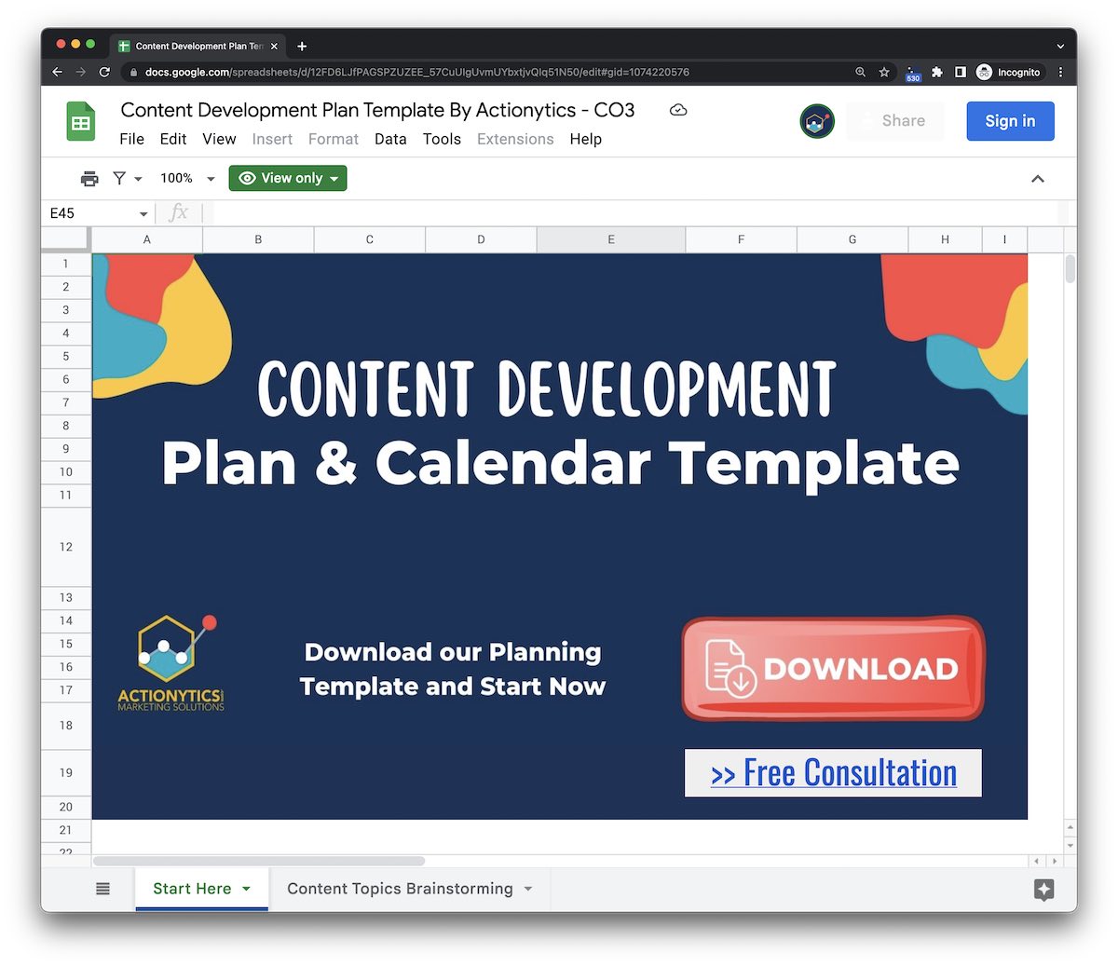Collapse the toolbar with the chevron
Image resolution: width=1118 pixels, height=966 pixels.
(1038, 178)
